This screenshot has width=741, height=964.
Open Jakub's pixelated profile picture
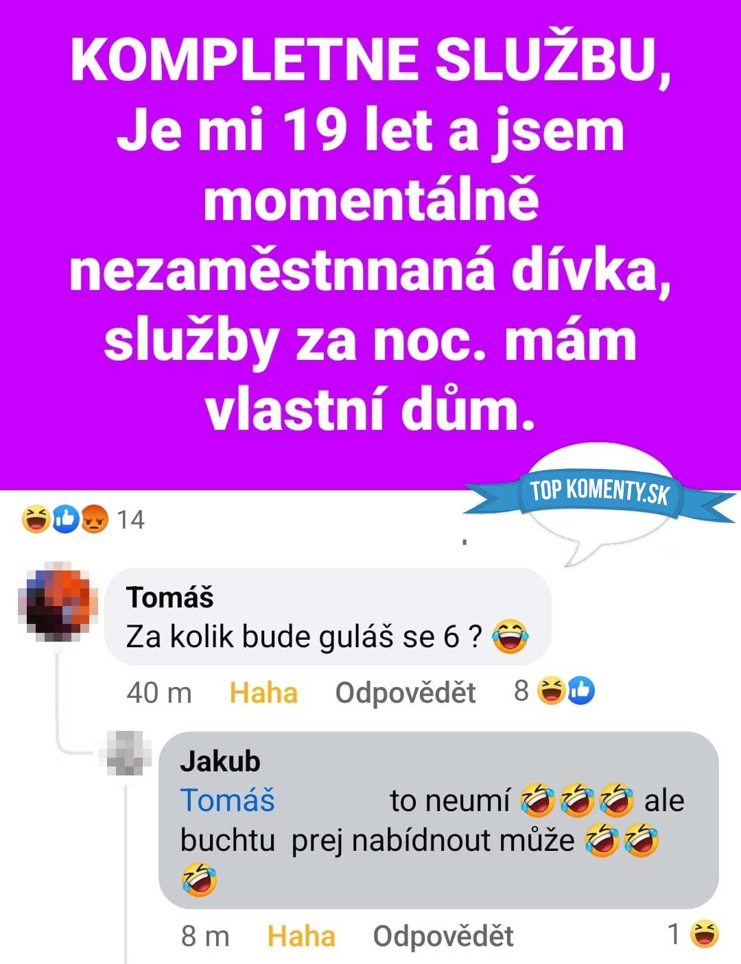tap(125, 753)
